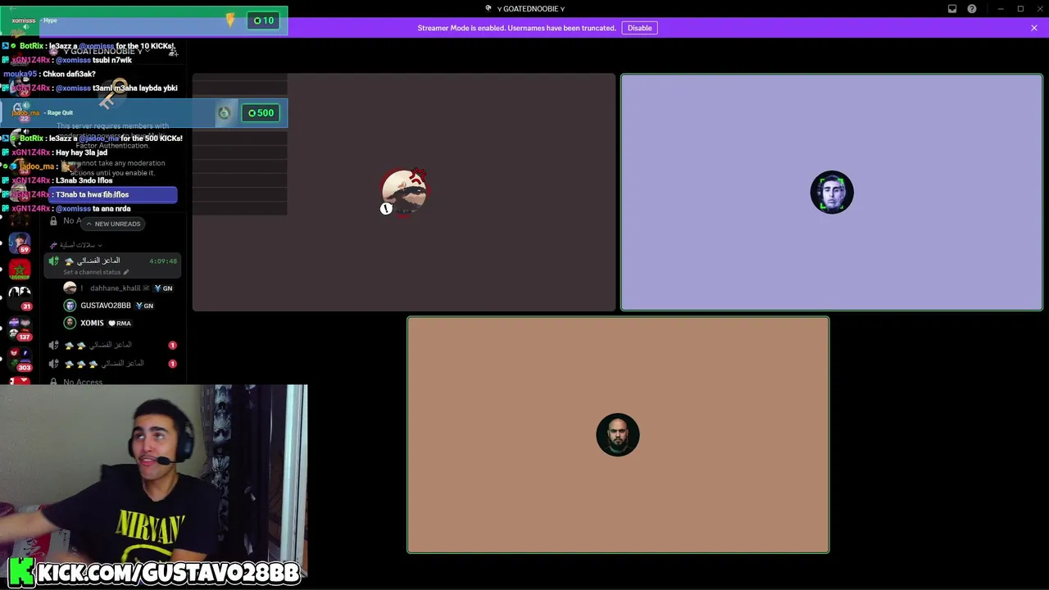Click the mouka95 username in chat
The height and width of the screenshot is (590, 1049).
(20, 74)
